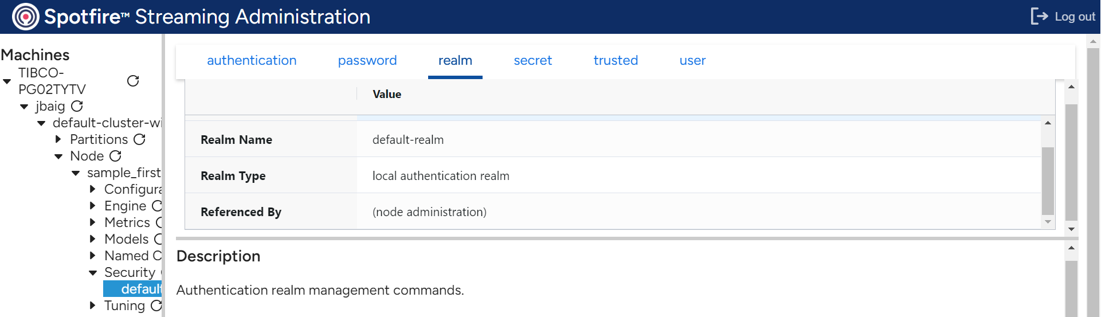Collapse the default-cluster tree node
This screenshot has width=1109, height=317.
click(x=41, y=123)
